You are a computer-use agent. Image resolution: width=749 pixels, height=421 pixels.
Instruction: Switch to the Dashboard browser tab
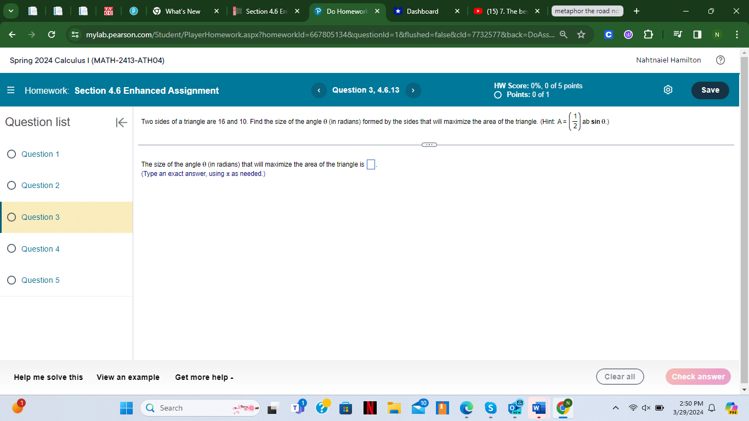click(x=421, y=11)
